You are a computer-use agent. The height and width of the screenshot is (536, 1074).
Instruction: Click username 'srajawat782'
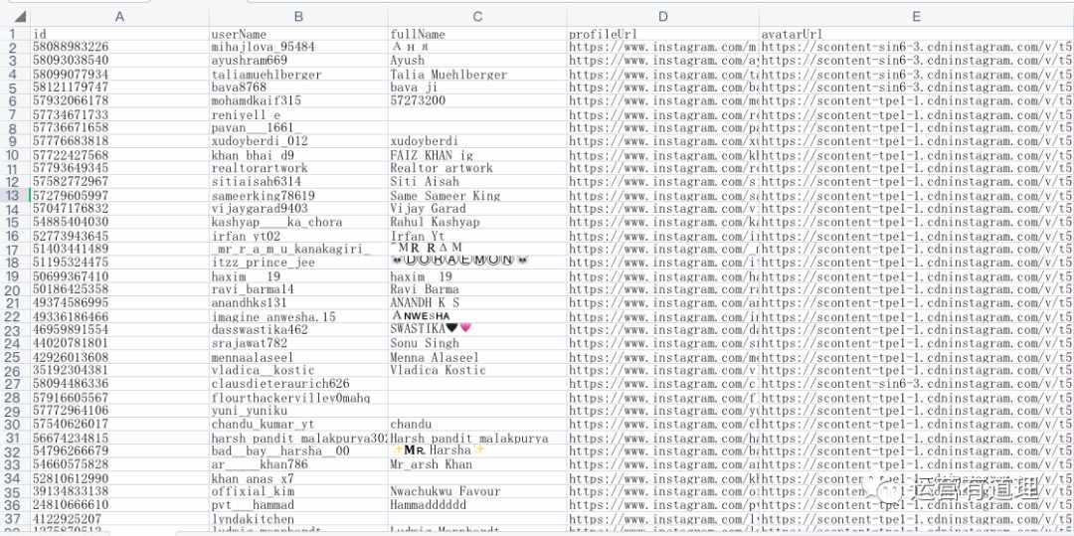pyautogui.click(x=250, y=343)
